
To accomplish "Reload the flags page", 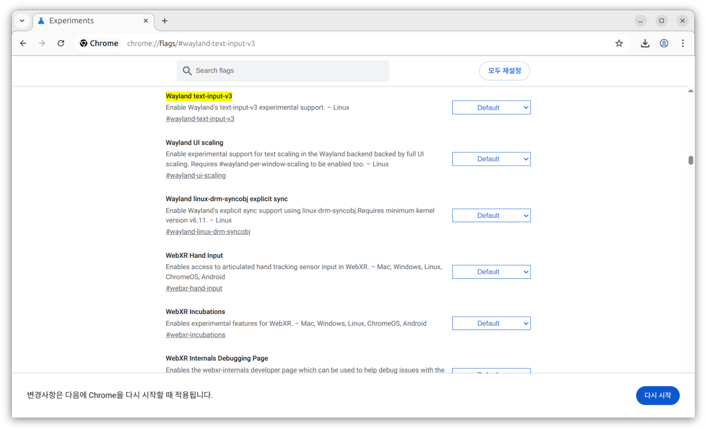I will (61, 43).
